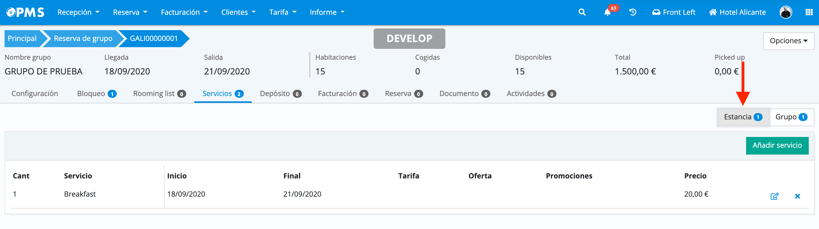The image size is (819, 229).
Task: Select the Front Left cash desk
Action: 674,13
